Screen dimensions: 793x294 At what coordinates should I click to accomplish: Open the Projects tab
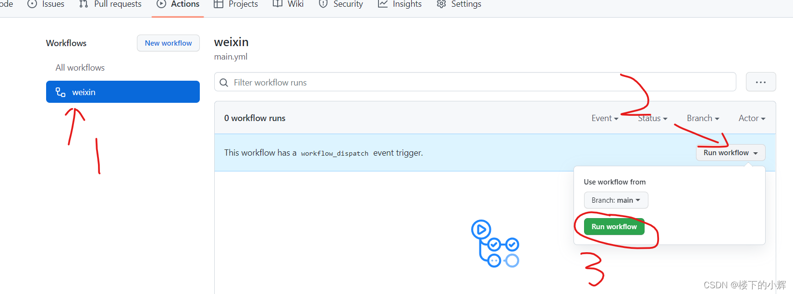(x=235, y=4)
